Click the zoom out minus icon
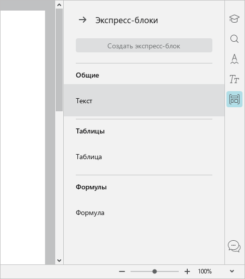 122,271
